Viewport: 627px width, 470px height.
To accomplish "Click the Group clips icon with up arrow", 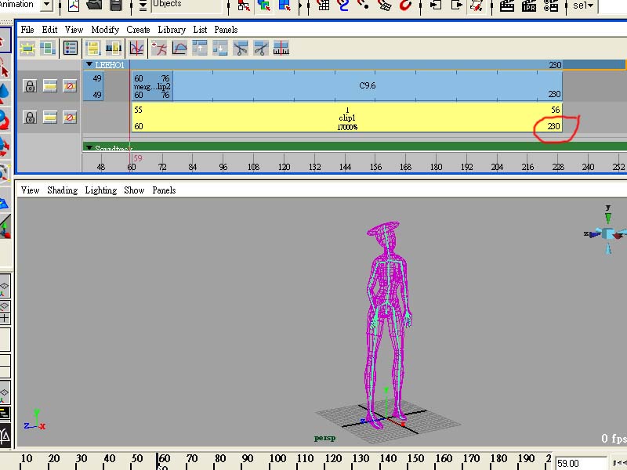I will (200, 49).
